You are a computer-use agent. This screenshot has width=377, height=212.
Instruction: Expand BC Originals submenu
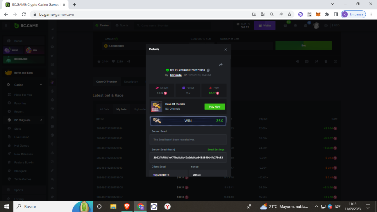point(41,120)
